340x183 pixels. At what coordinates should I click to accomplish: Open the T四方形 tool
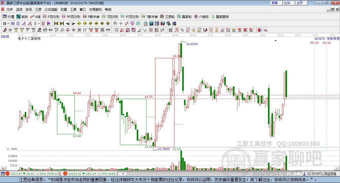pyautogui.click(x=110, y=17)
